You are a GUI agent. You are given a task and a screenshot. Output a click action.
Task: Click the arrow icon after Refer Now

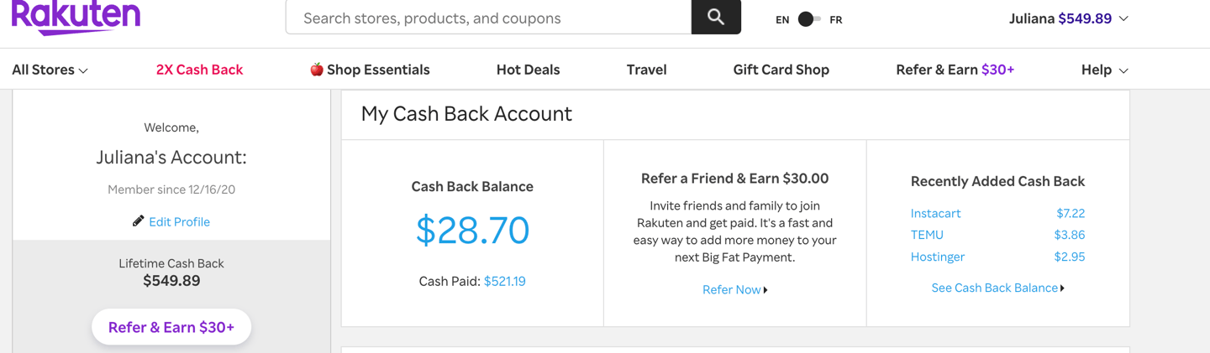[x=765, y=290]
